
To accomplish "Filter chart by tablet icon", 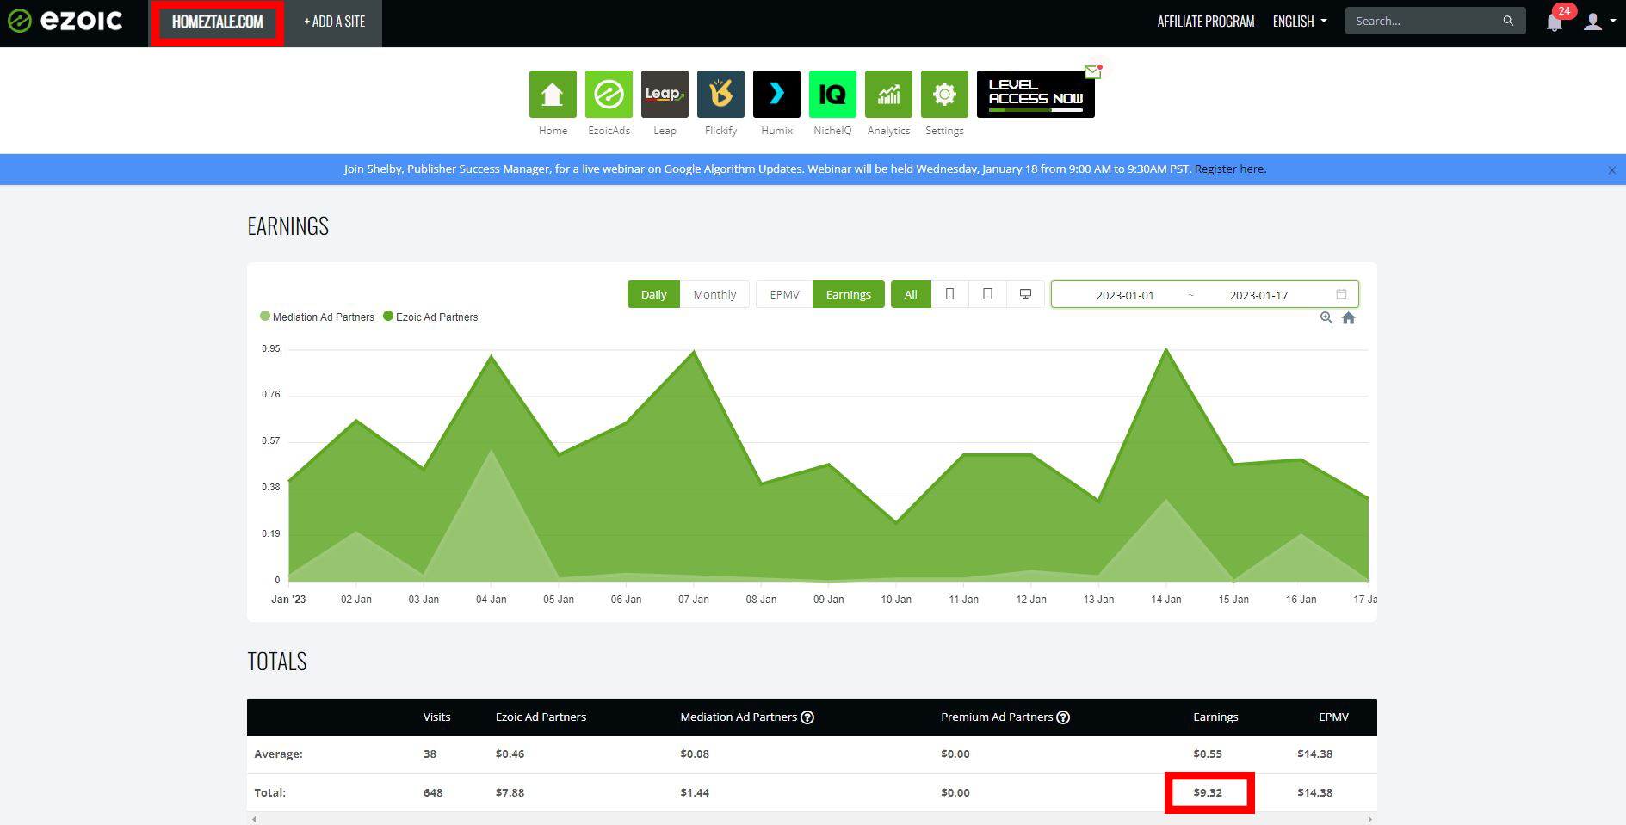I will 987,294.
